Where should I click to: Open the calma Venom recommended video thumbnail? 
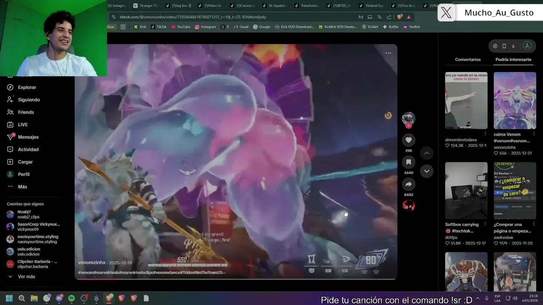pos(515,100)
